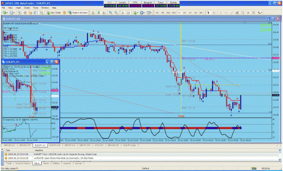Screen dimensions: 283x171
Task: Select the MN timeframe
Action: point(201,13)
